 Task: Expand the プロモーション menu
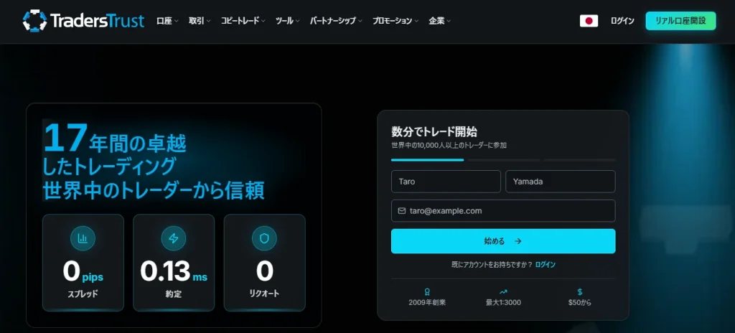[395, 21]
